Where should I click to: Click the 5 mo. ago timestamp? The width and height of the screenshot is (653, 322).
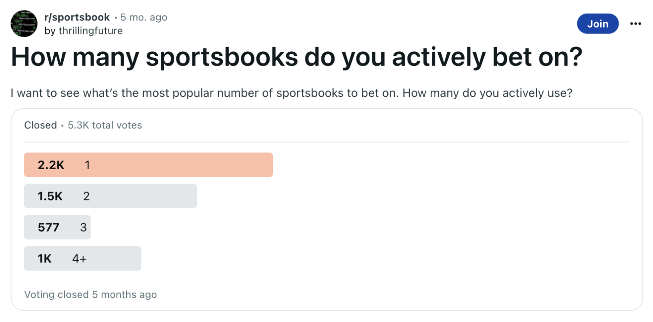pyautogui.click(x=144, y=17)
